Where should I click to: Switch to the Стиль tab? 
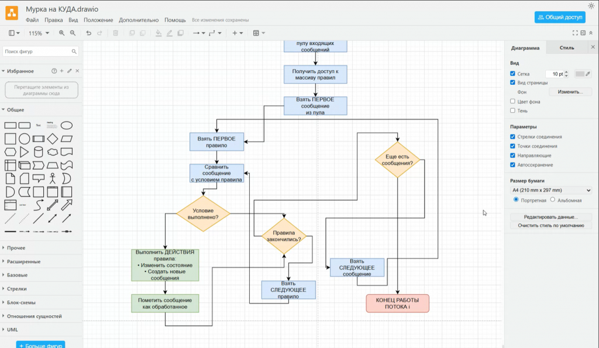(566, 47)
